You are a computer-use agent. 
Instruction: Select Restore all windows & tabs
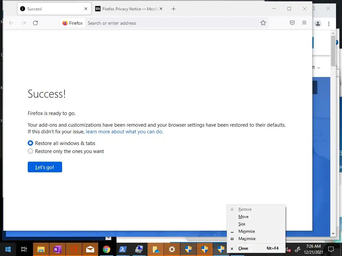click(30, 143)
